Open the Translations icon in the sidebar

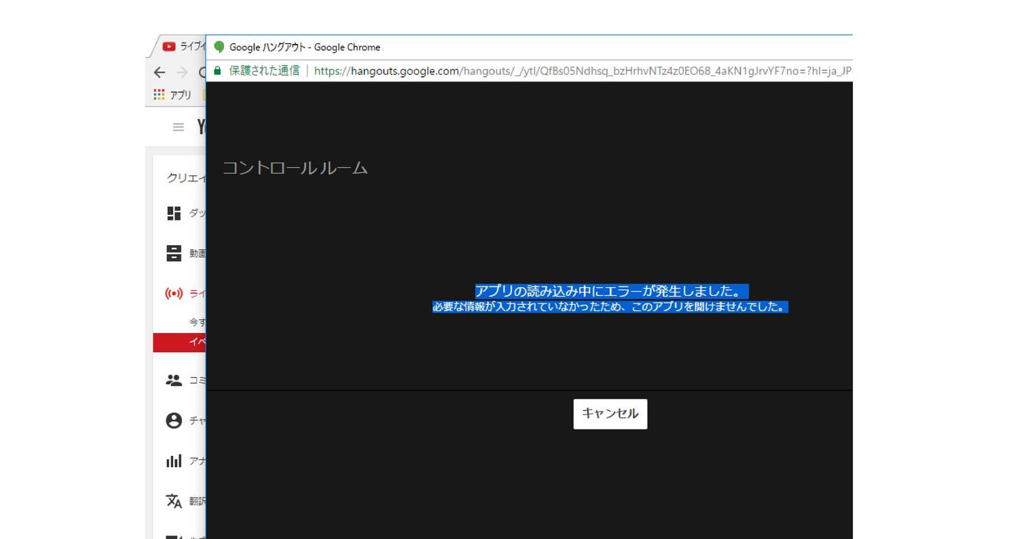[174, 501]
